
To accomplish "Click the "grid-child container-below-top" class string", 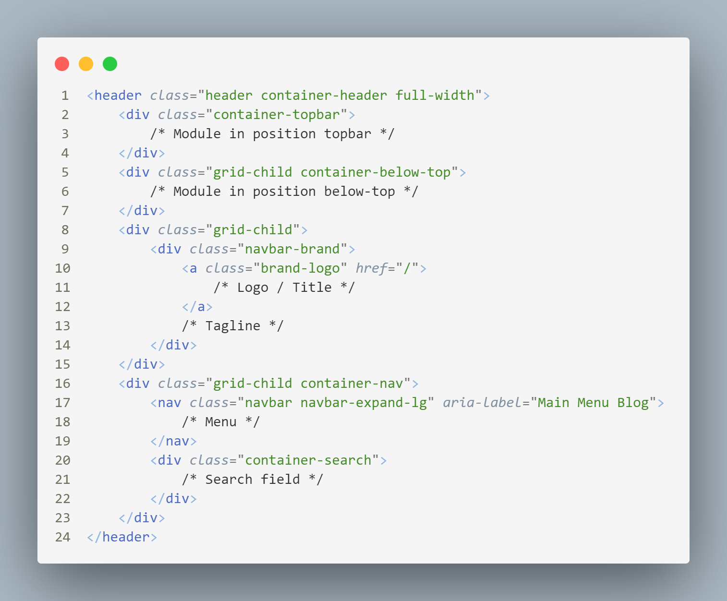I will click(x=332, y=172).
